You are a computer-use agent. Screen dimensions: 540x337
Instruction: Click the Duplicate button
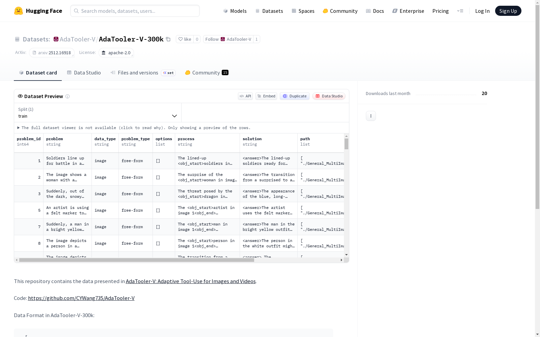coord(295,96)
